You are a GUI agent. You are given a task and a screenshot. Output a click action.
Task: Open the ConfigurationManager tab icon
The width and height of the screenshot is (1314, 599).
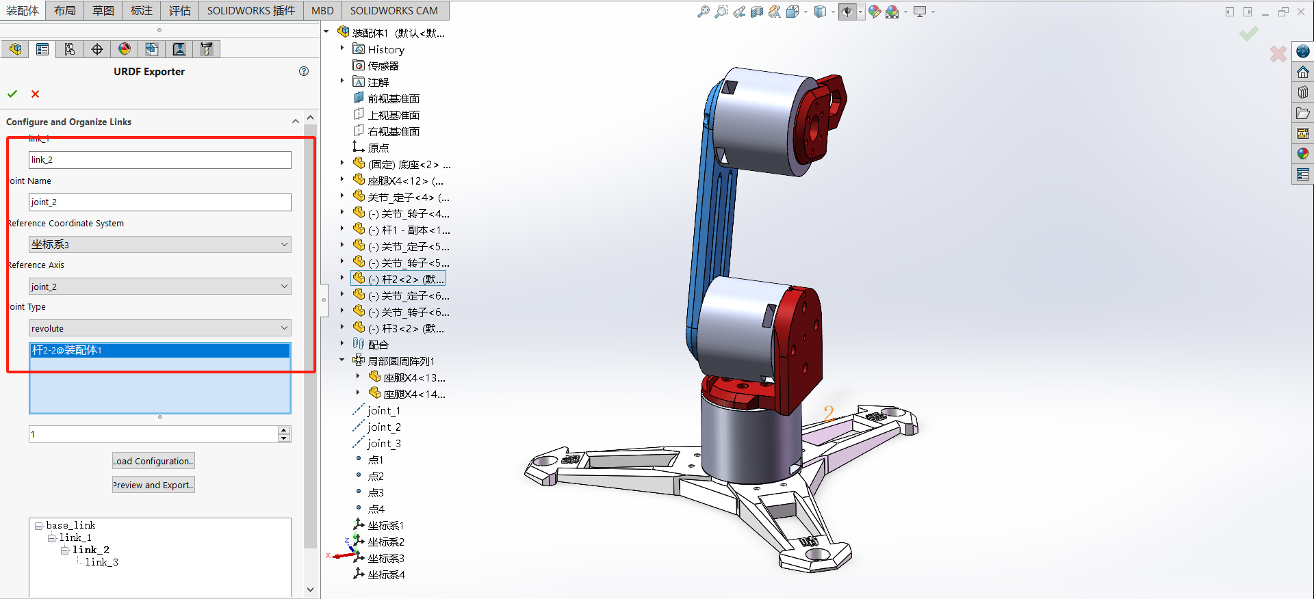click(x=70, y=49)
